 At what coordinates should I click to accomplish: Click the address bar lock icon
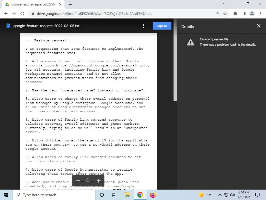[33, 14]
